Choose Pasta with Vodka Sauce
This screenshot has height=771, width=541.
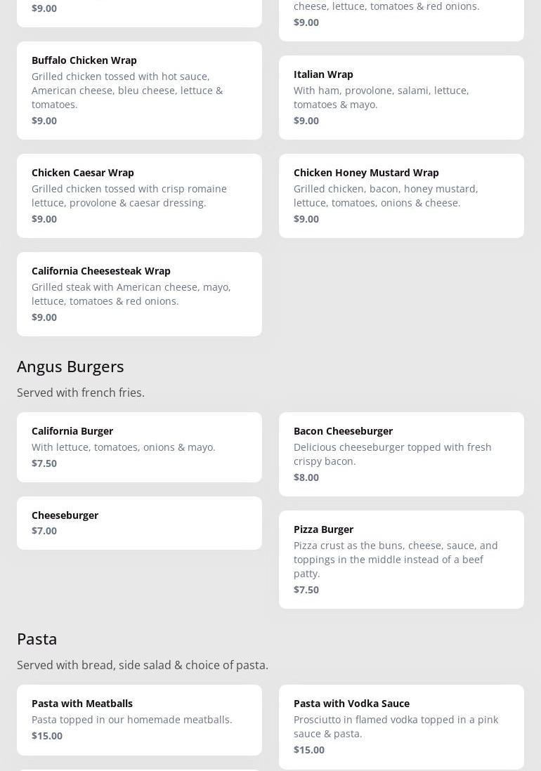point(401,727)
